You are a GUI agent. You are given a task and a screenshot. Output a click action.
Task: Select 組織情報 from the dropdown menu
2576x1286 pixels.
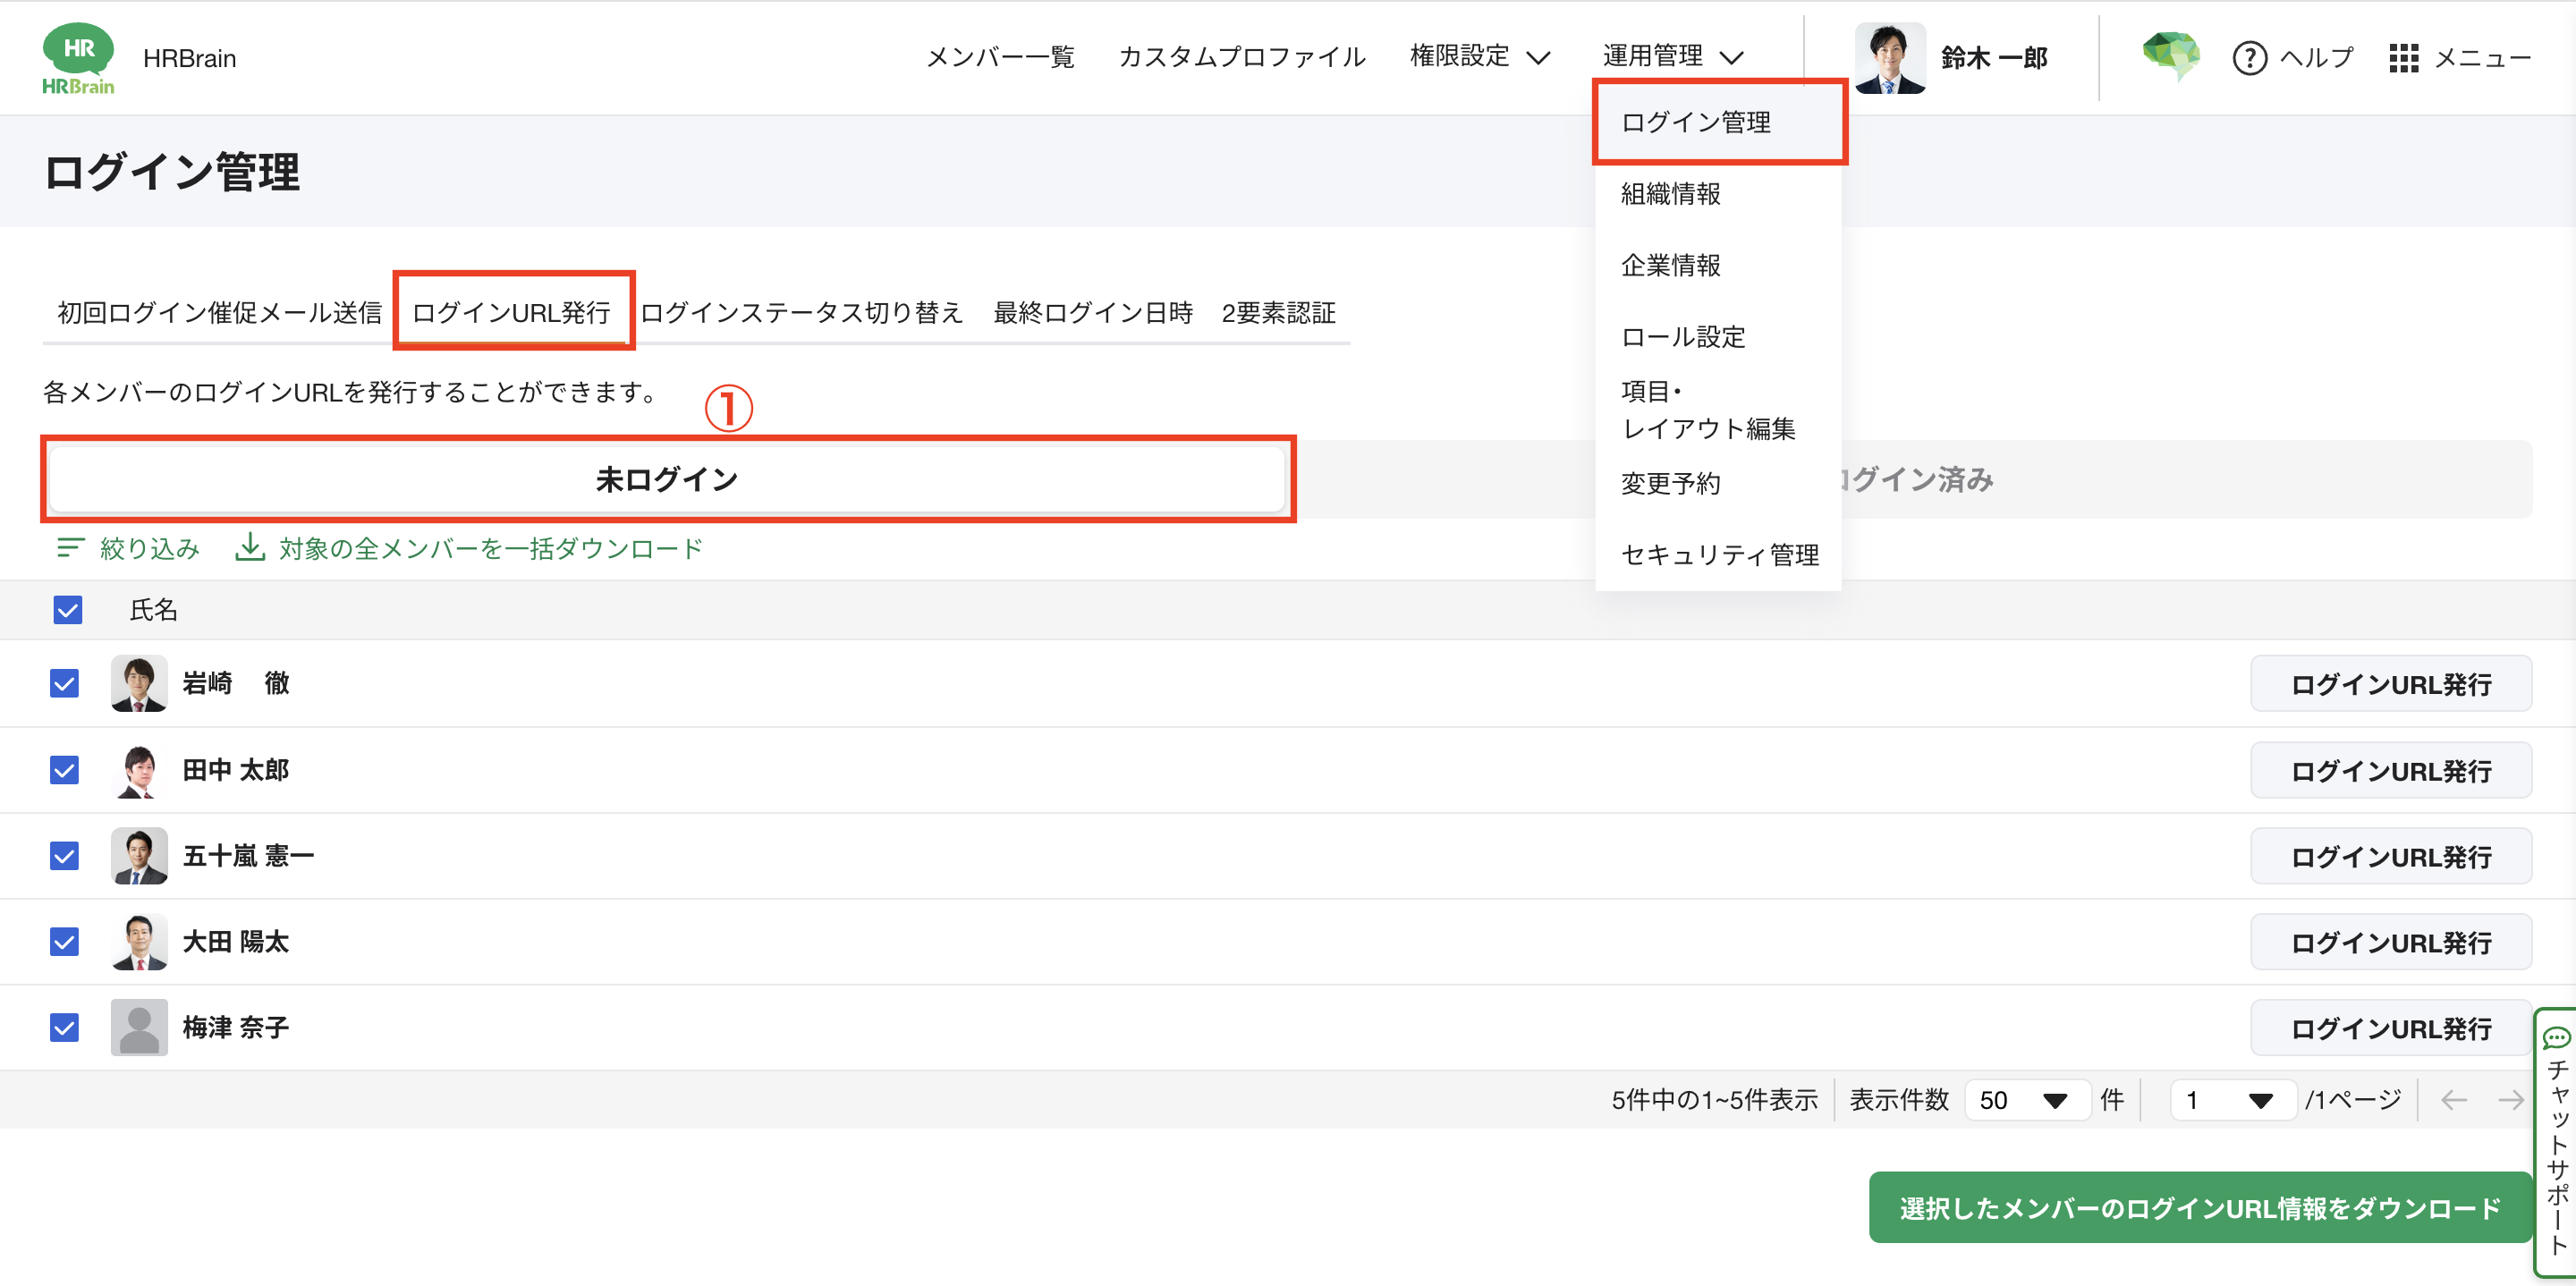tap(1670, 194)
